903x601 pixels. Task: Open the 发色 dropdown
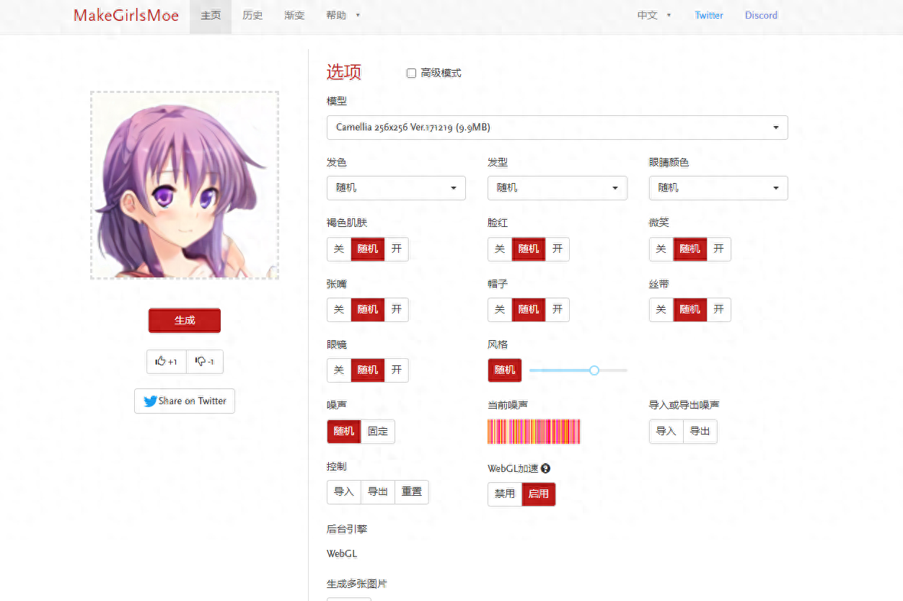[396, 188]
